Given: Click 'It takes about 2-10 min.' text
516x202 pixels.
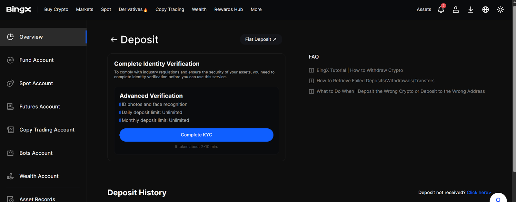Looking at the screenshot, I should [196, 147].
